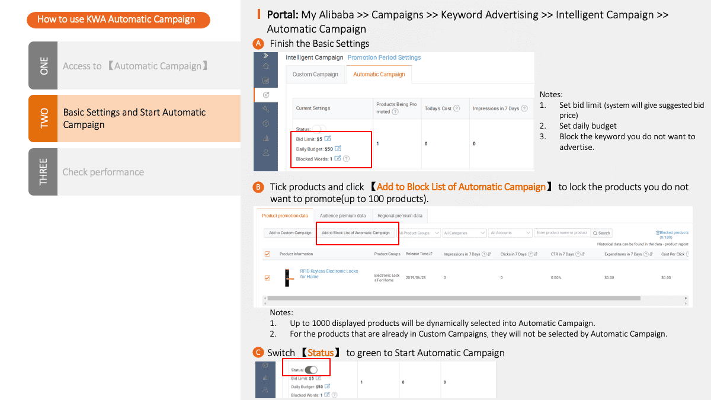
Task: Click the wrench tools icon in the sidebar
Action: tap(266, 109)
